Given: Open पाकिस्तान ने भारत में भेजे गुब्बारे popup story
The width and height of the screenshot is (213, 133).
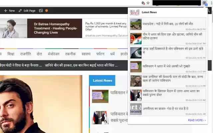Looking at the screenshot, I should point(168,67).
